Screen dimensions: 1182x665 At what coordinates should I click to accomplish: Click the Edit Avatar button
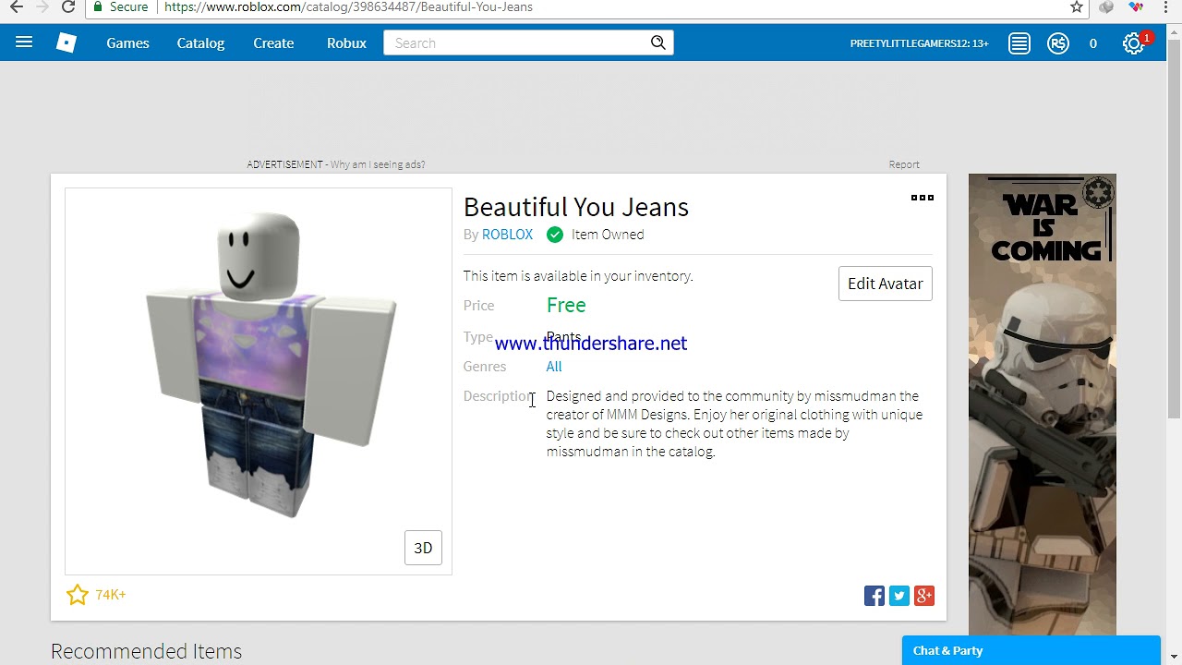click(x=886, y=284)
